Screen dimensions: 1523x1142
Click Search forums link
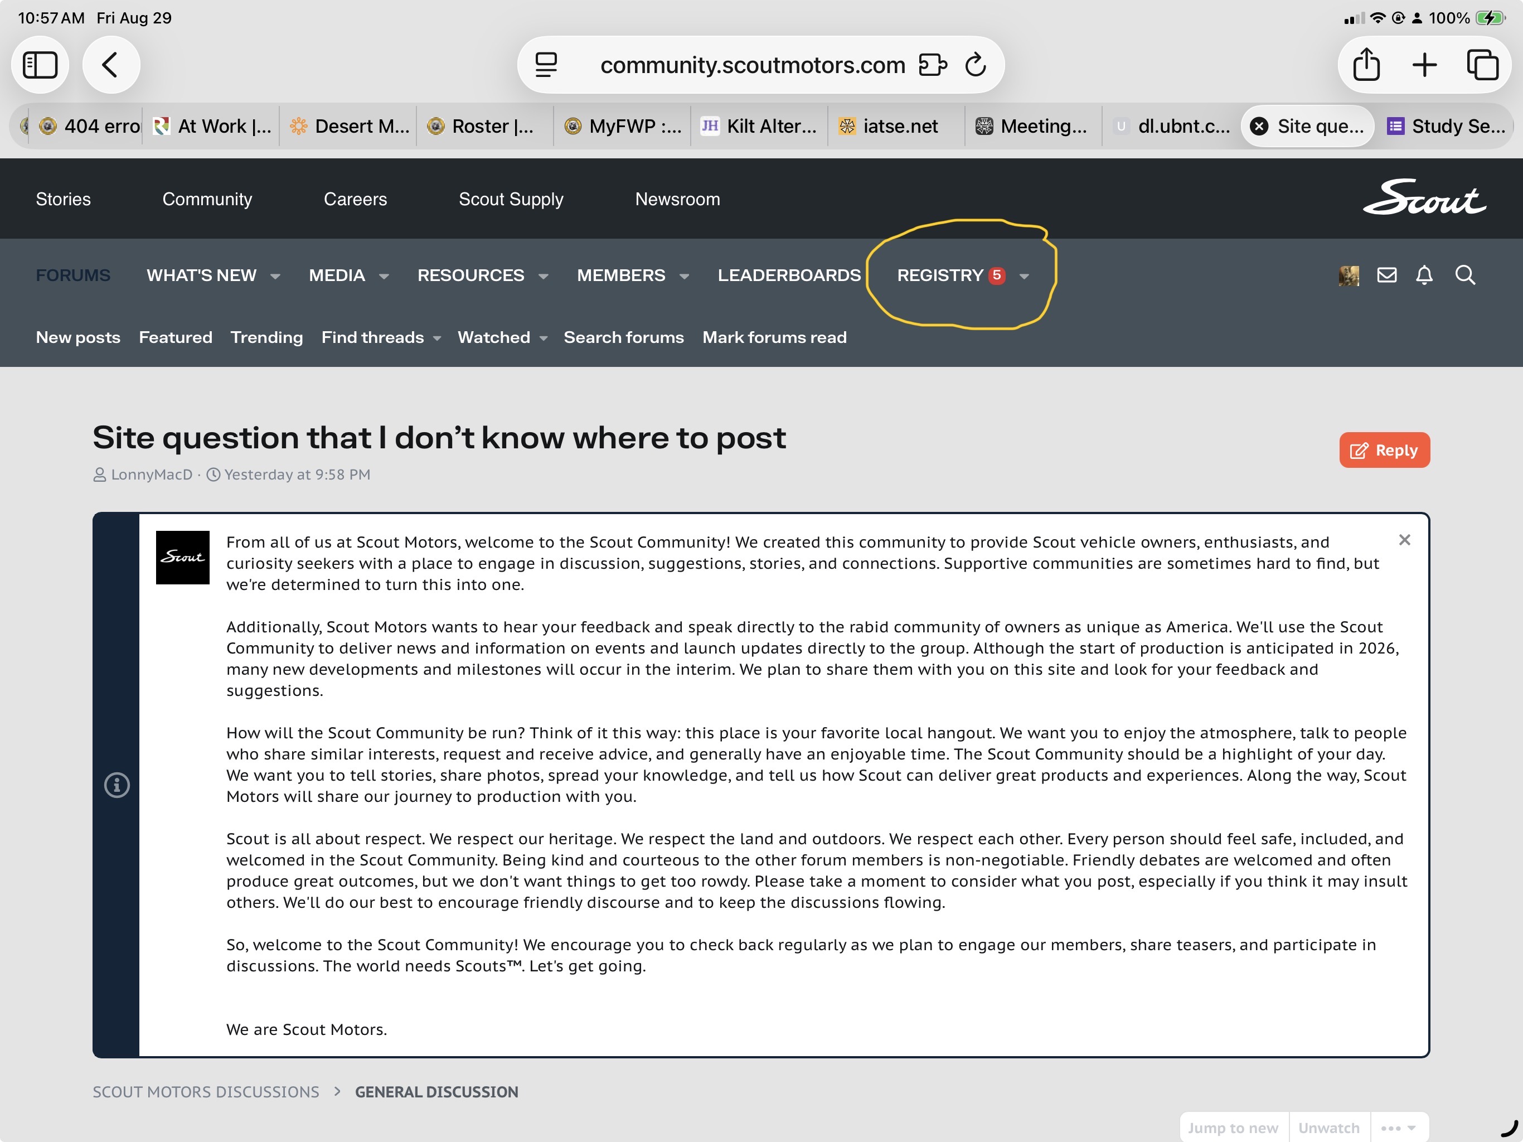click(x=624, y=337)
